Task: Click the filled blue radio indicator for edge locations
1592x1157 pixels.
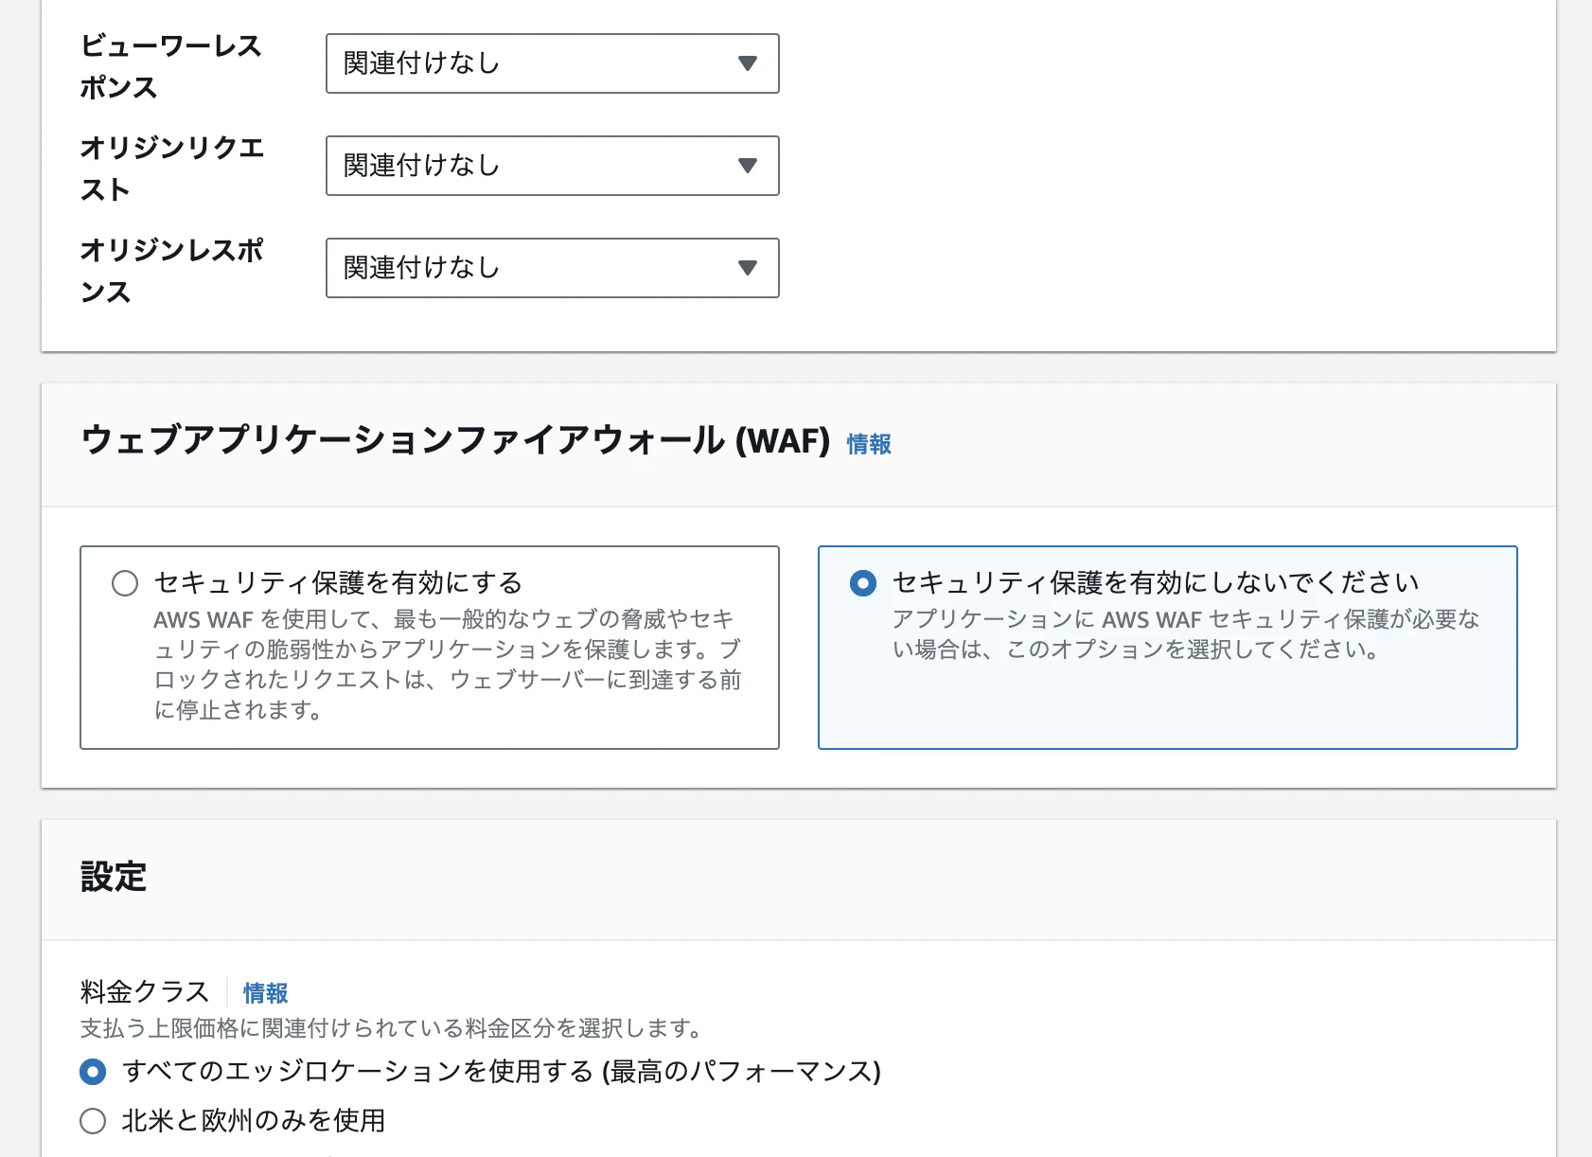Action: tap(92, 1072)
